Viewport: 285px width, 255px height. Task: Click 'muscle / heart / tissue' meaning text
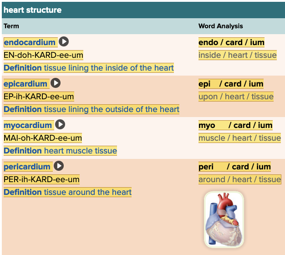[x=239, y=138]
